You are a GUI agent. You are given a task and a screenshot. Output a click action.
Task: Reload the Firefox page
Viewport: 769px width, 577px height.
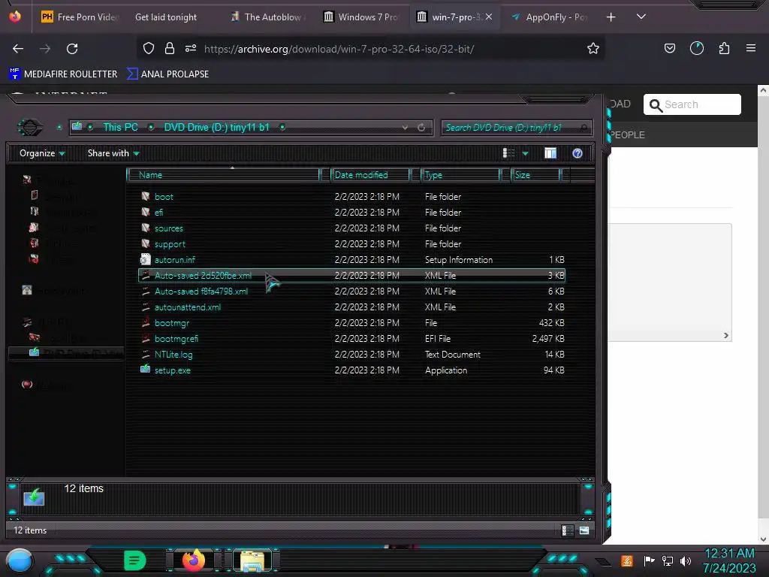coord(72,49)
